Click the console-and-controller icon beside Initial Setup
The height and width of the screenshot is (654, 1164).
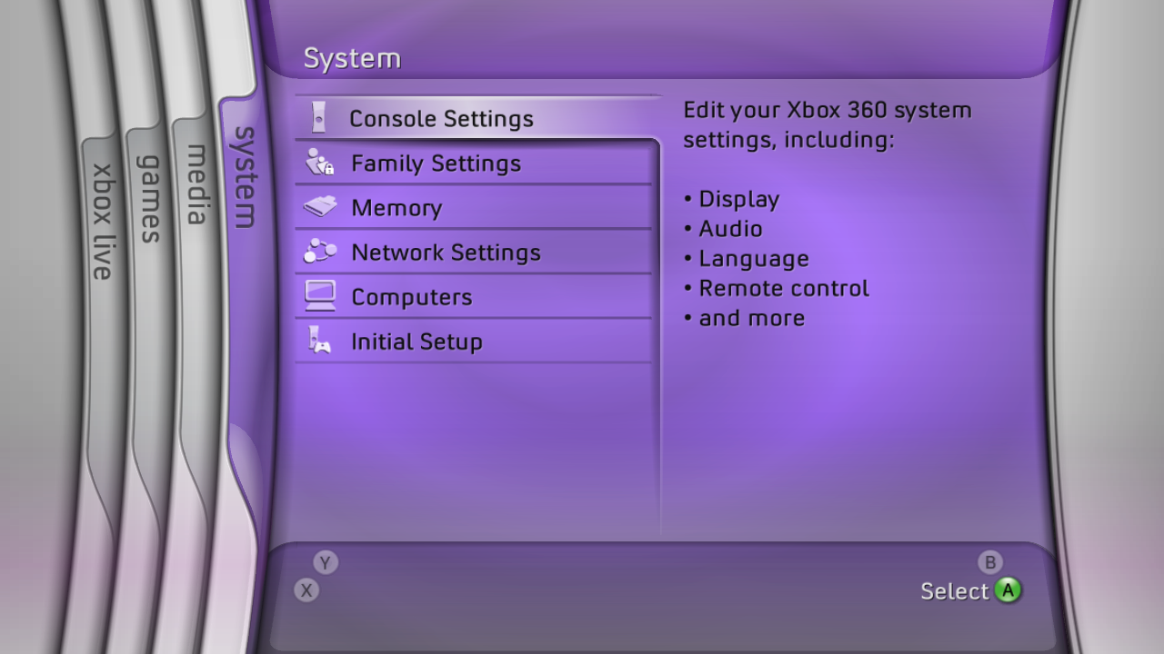coord(319,341)
